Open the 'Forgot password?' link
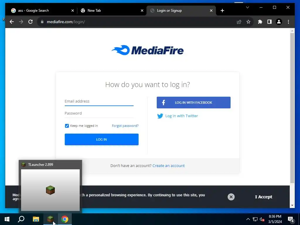The width and height of the screenshot is (300, 225). coord(125,126)
